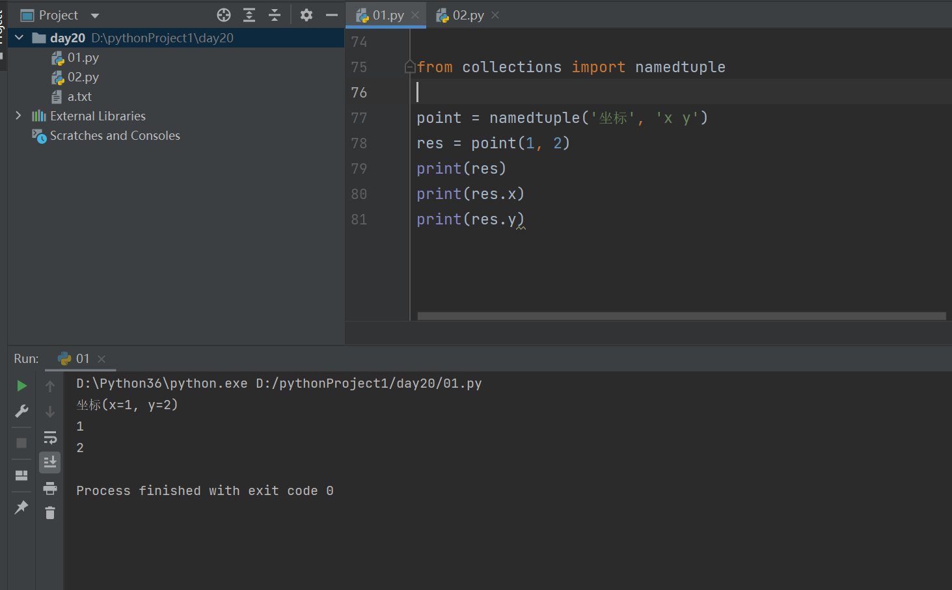952x590 pixels.
Task: Select 01.py in the project tree
Action: pos(83,58)
